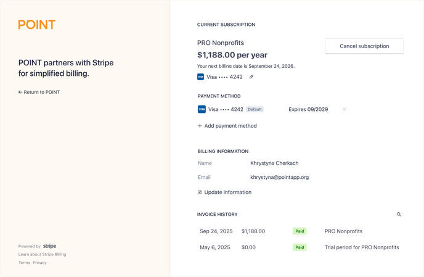
Task: Click the Default badge on Visa card
Action: [255, 109]
